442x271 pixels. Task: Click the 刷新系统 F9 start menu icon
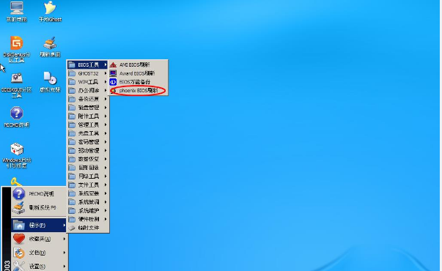(x=18, y=207)
